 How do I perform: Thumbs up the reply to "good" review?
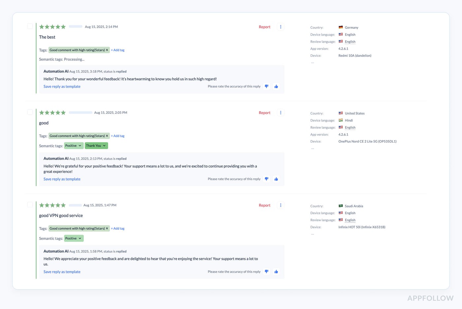pyautogui.click(x=276, y=179)
